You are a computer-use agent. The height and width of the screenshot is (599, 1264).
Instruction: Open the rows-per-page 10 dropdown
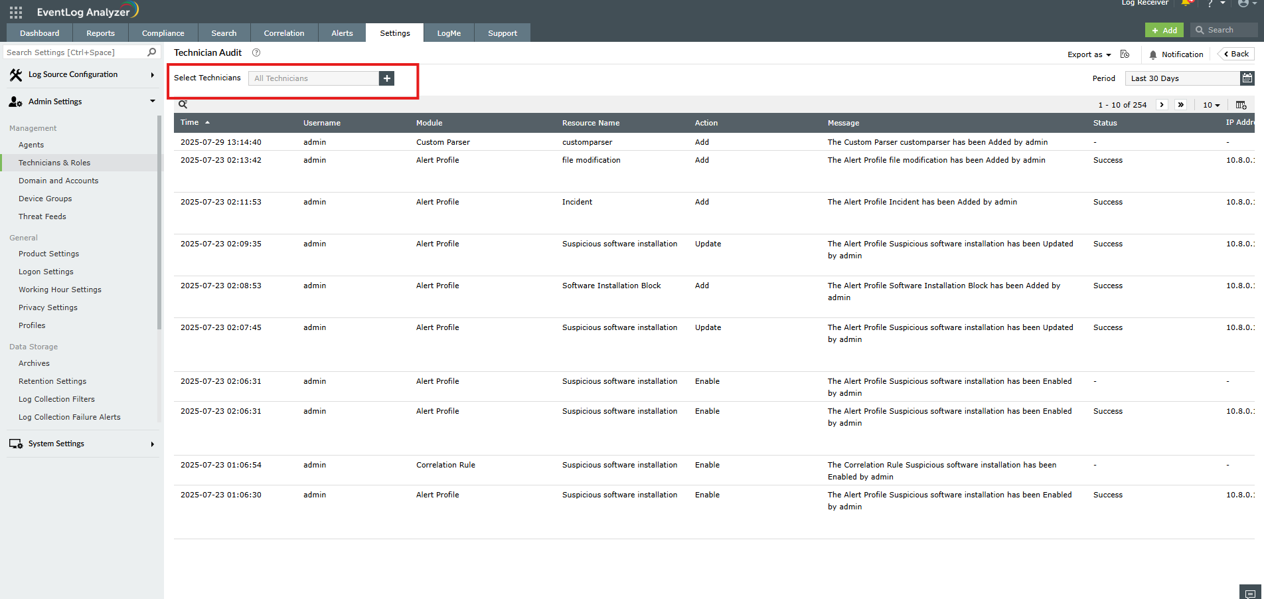(1211, 105)
